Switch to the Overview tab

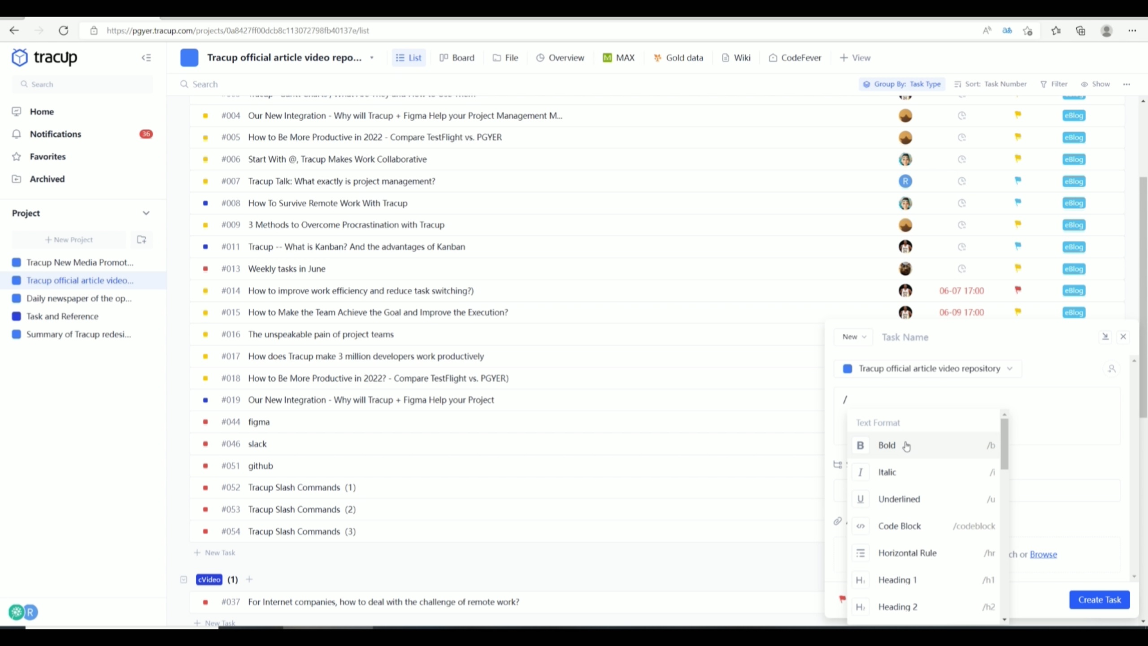tap(566, 57)
